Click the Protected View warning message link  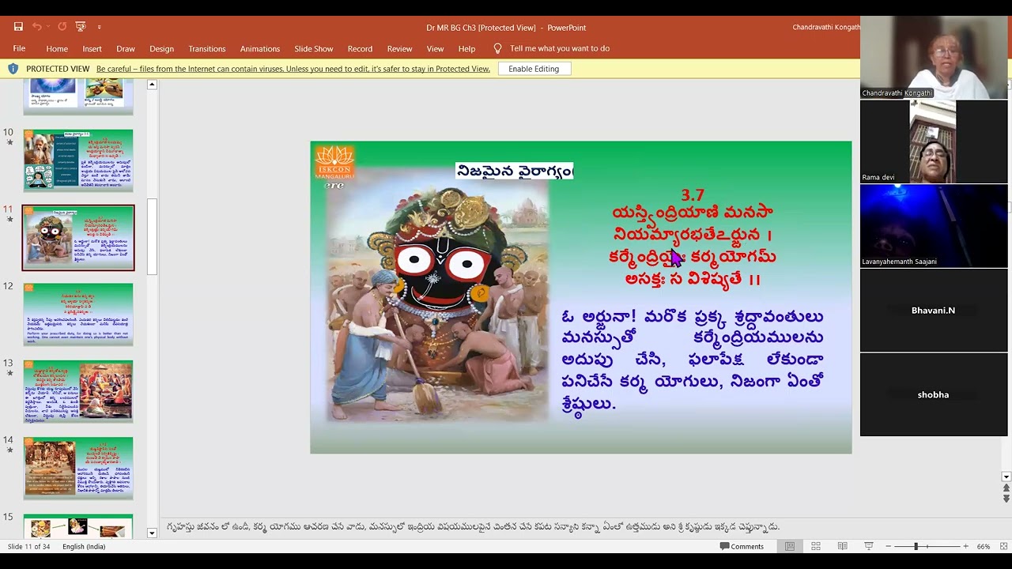[293, 69]
